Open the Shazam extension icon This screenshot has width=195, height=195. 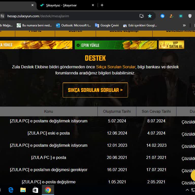point(162,16)
